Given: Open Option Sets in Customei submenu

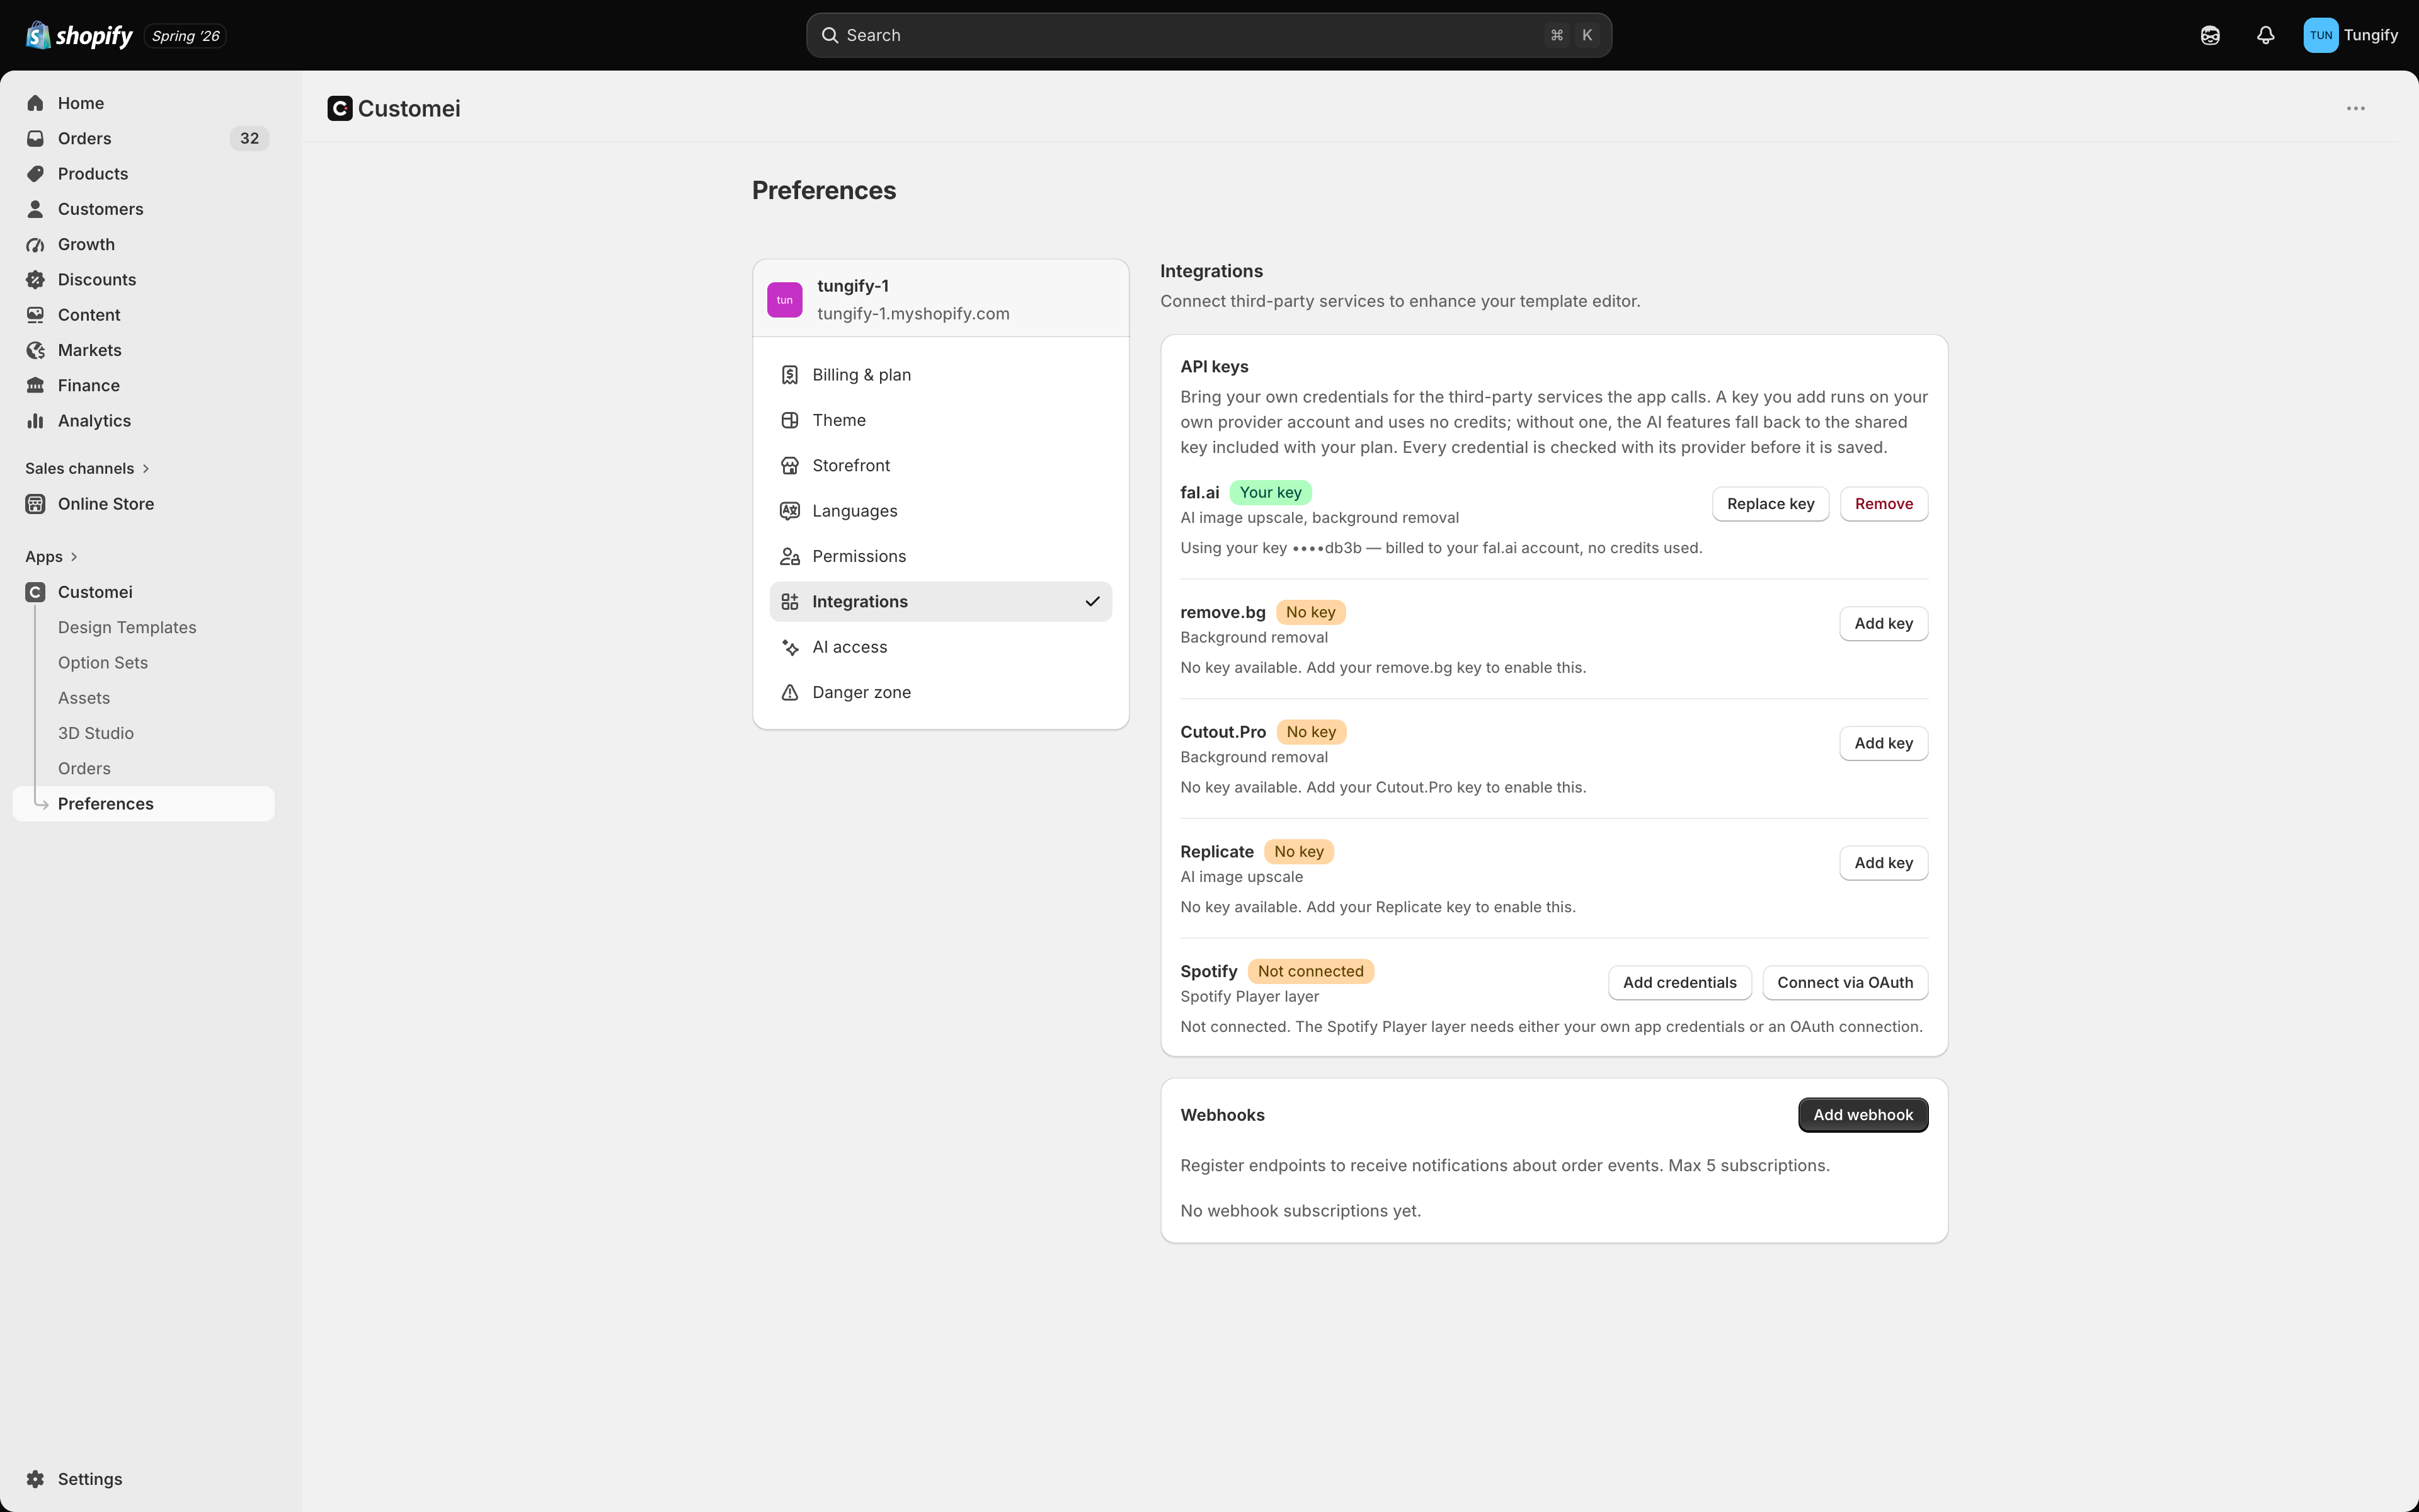Looking at the screenshot, I should [103, 663].
